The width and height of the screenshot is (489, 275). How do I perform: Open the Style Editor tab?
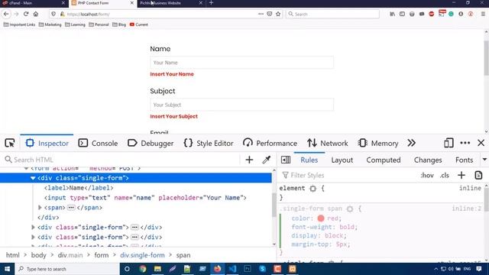[x=209, y=143]
